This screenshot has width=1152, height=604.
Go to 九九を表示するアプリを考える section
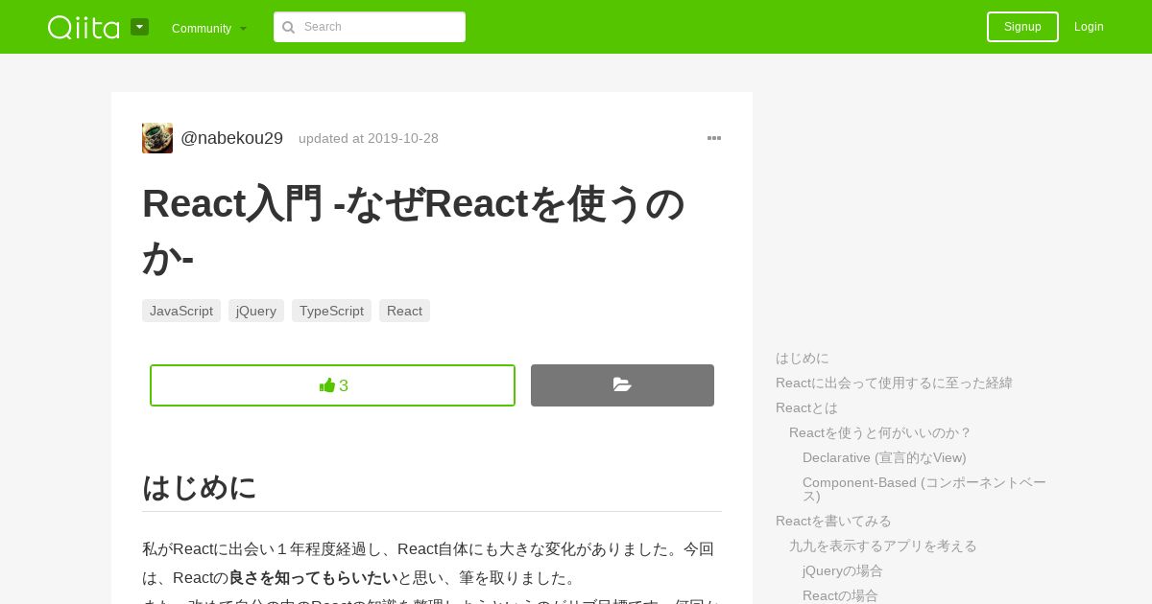(x=883, y=546)
